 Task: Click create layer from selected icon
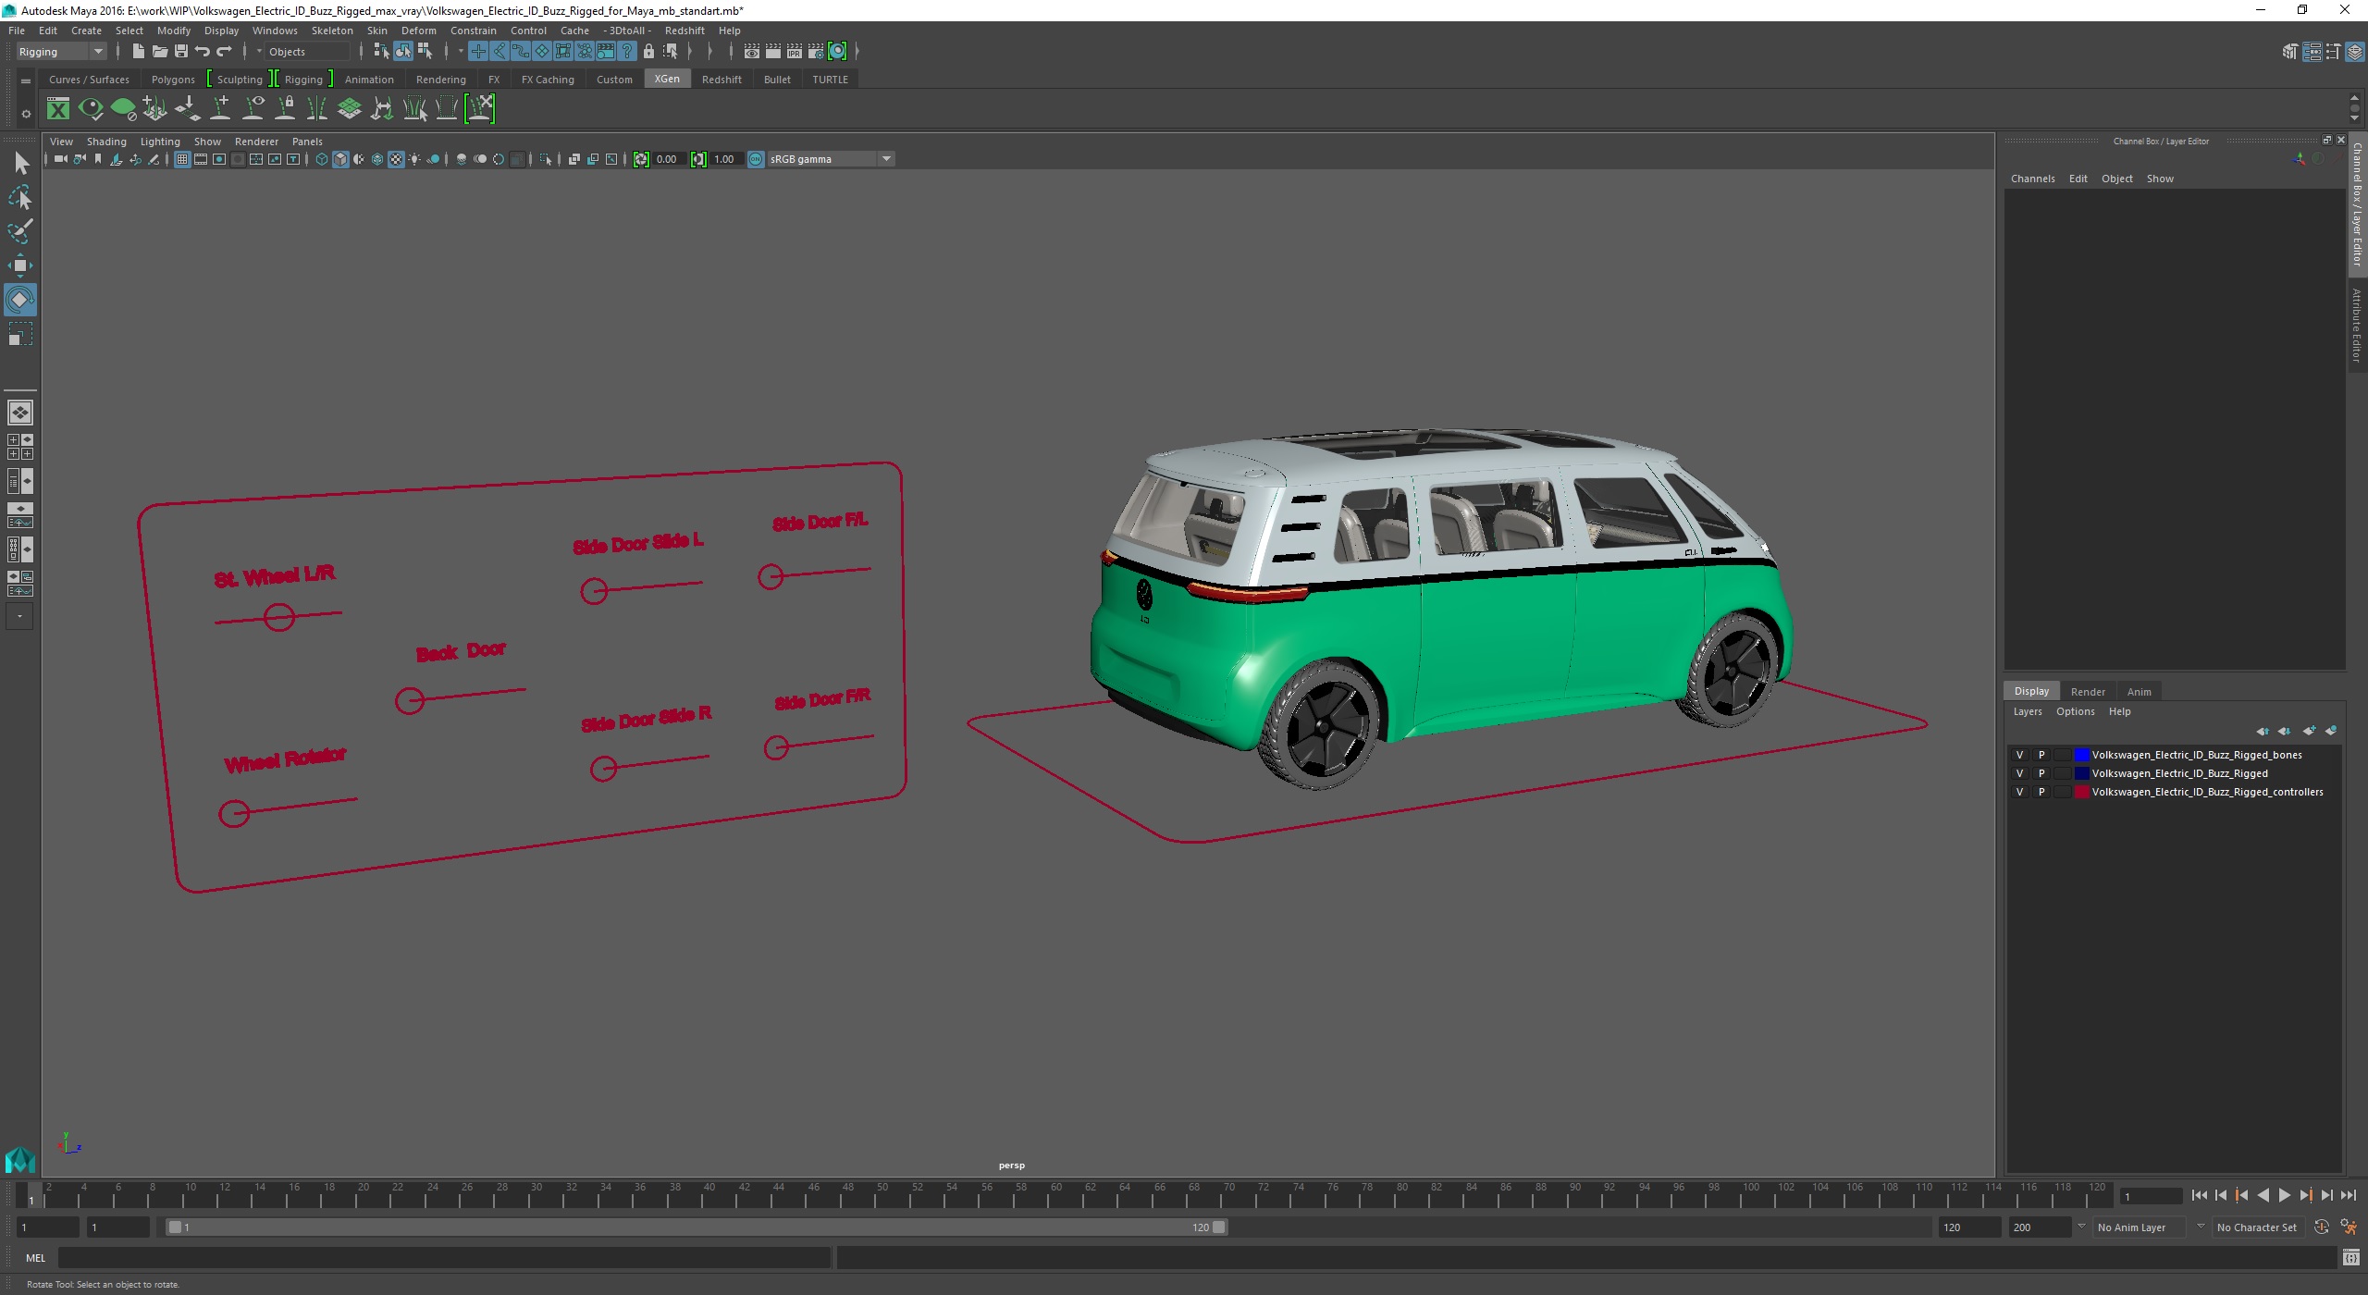[x=2330, y=731]
